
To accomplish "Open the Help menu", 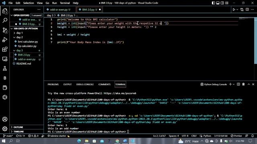I will click(x=75, y=3).
